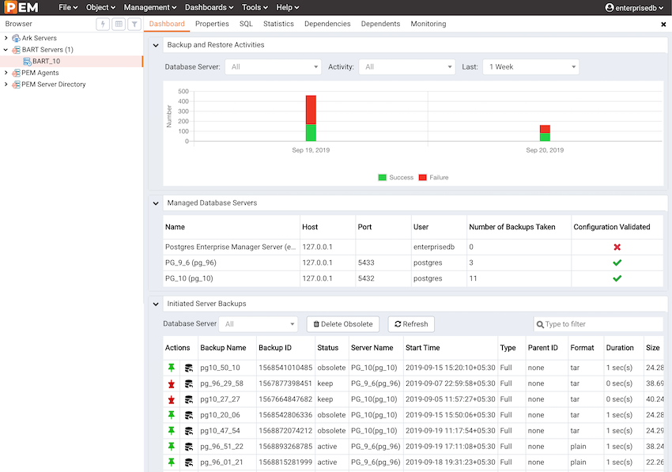This screenshot has height=472, width=672.
Task: Click the enterprisedb user account icon
Action: pos(609,8)
